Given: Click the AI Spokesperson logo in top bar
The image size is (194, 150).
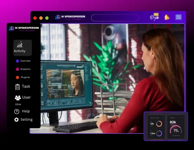Looking at the screenshot, I should [70, 17].
